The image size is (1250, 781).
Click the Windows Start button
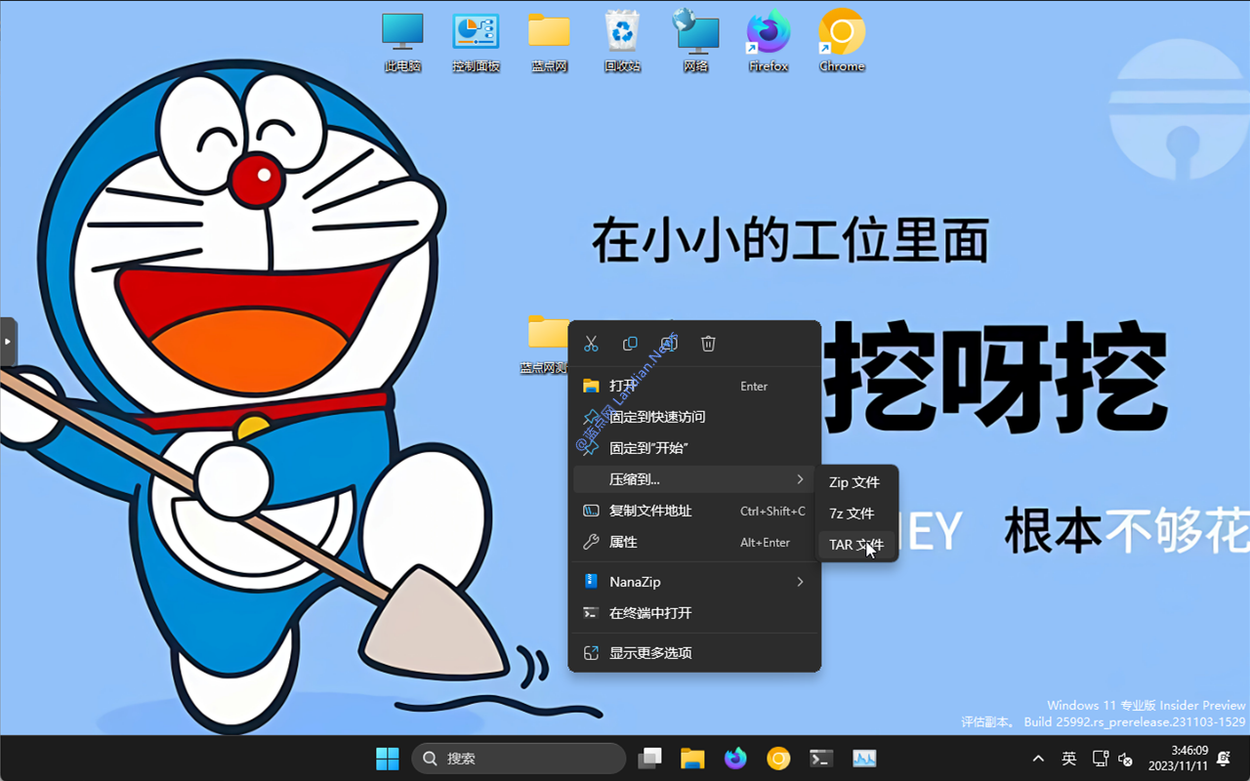tap(388, 759)
